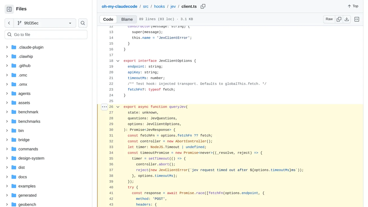Click the bridge folder icon
The width and height of the screenshot is (368, 207).
(x=14, y=140)
